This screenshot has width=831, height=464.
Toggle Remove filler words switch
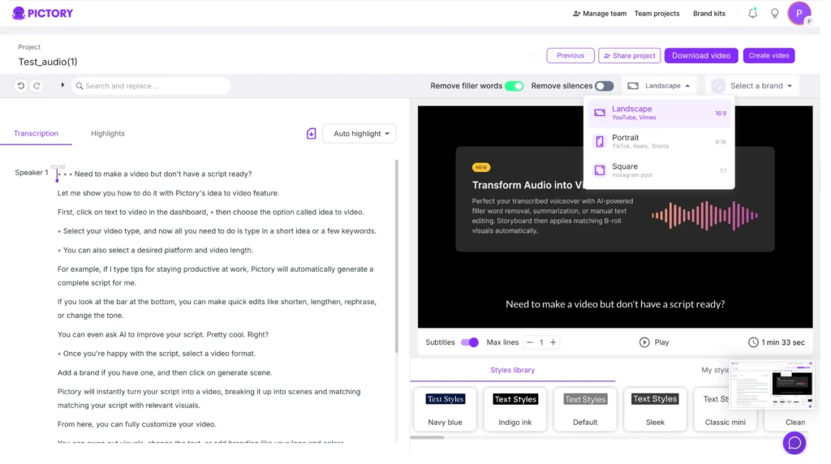[514, 86]
